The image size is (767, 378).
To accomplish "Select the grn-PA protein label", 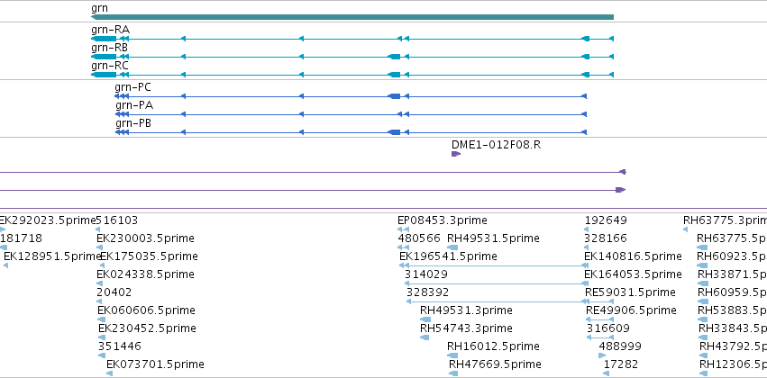I will point(134,105).
